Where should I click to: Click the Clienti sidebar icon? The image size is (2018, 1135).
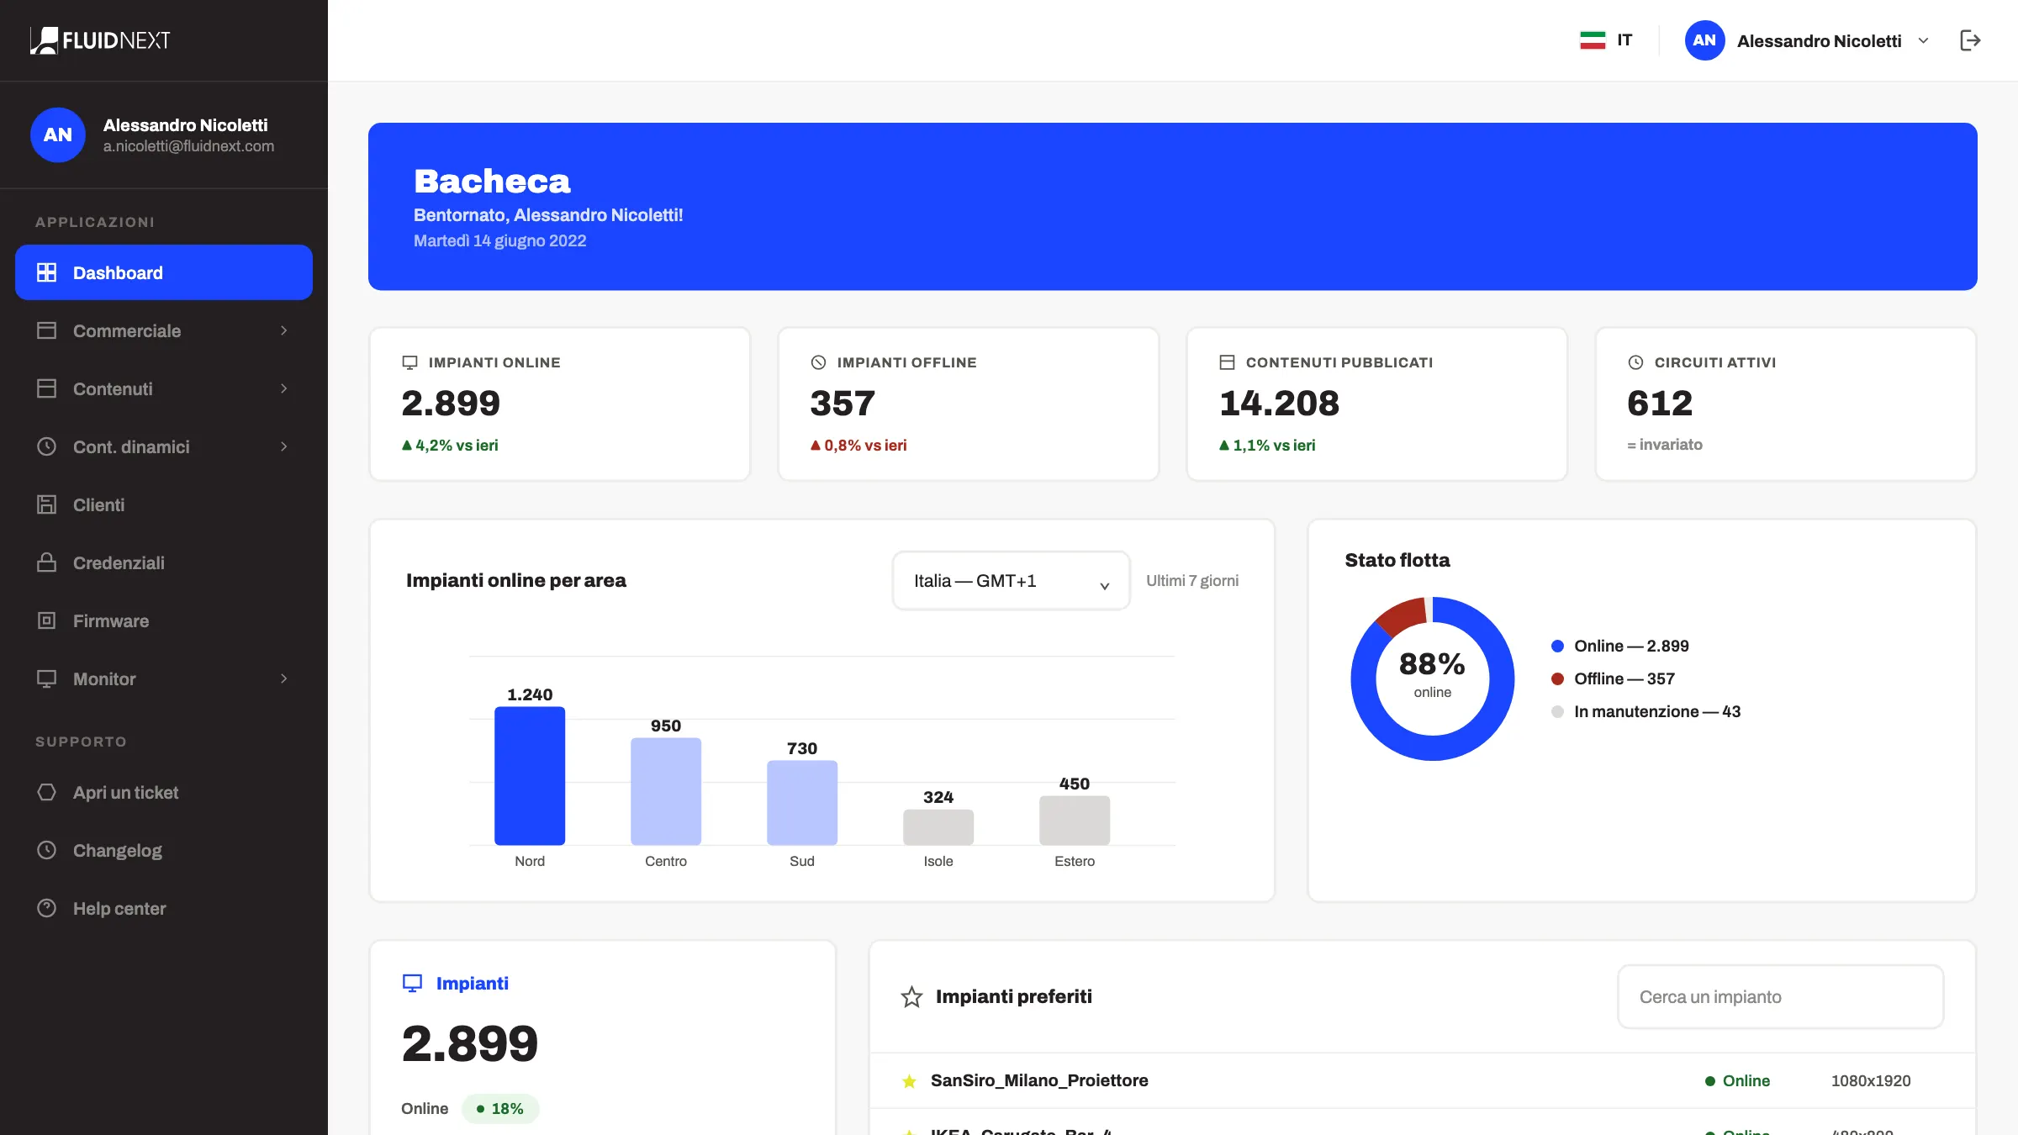pyautogui.click(x=47, y=504)
